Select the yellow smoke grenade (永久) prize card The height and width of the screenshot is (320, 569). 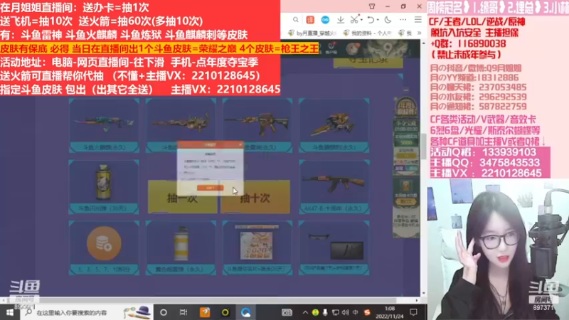click(181, 247)
